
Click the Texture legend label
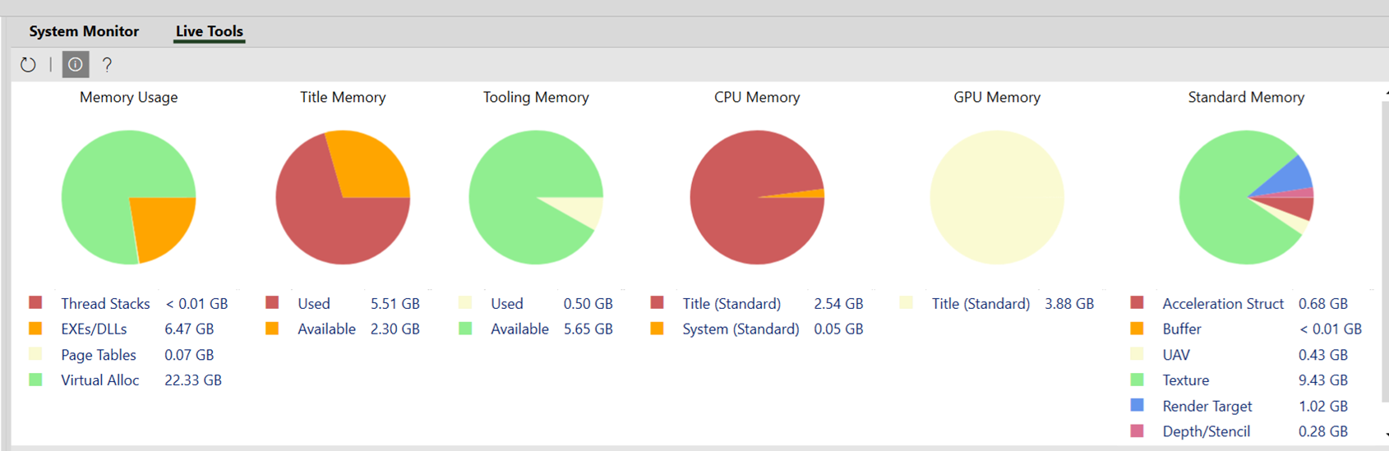coord(1186,380)
